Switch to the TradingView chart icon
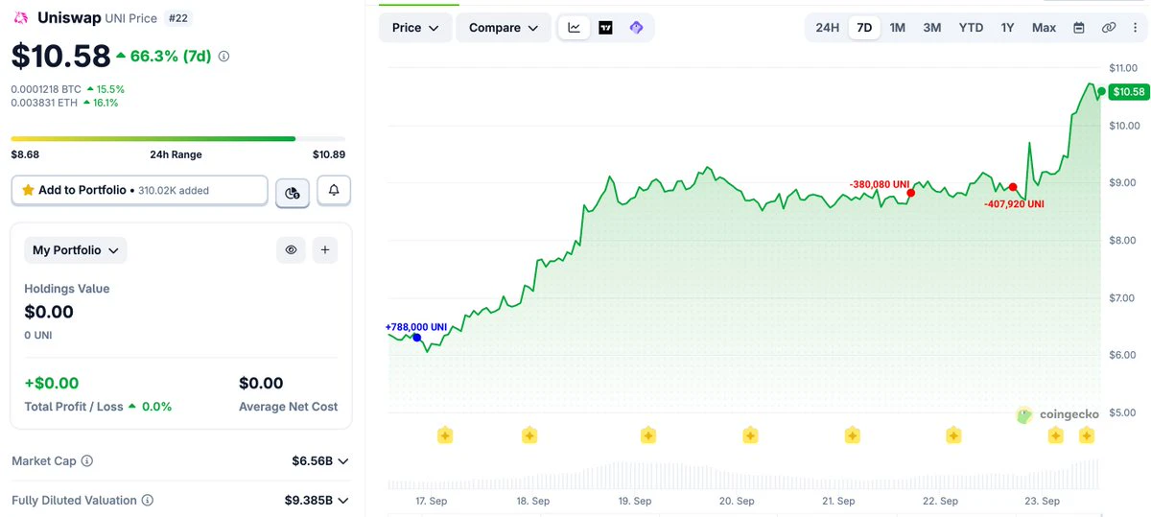 click(605, 28)
